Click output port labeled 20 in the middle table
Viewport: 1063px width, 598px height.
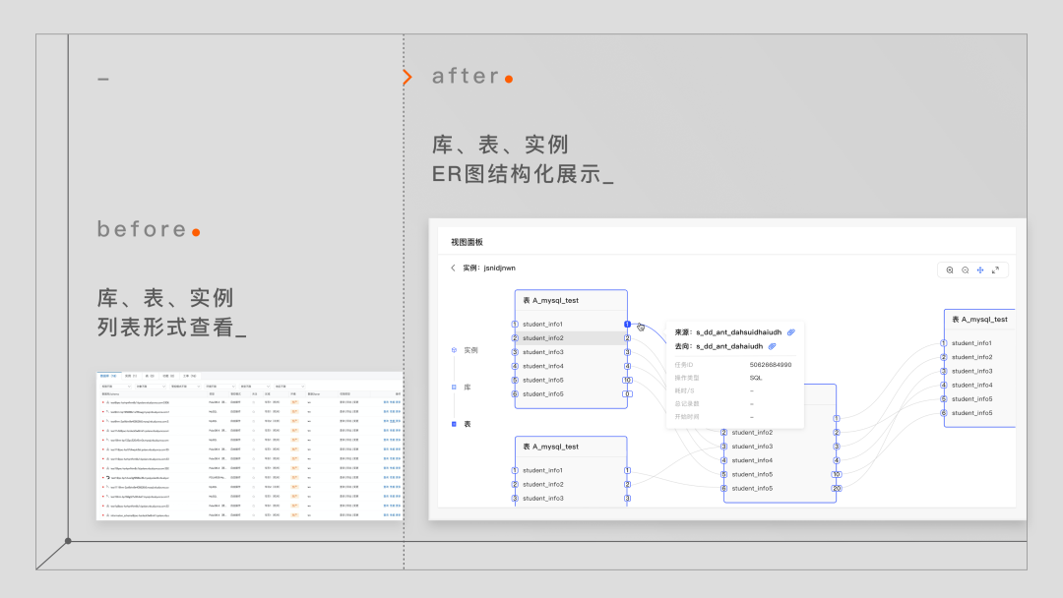point(837,488)
